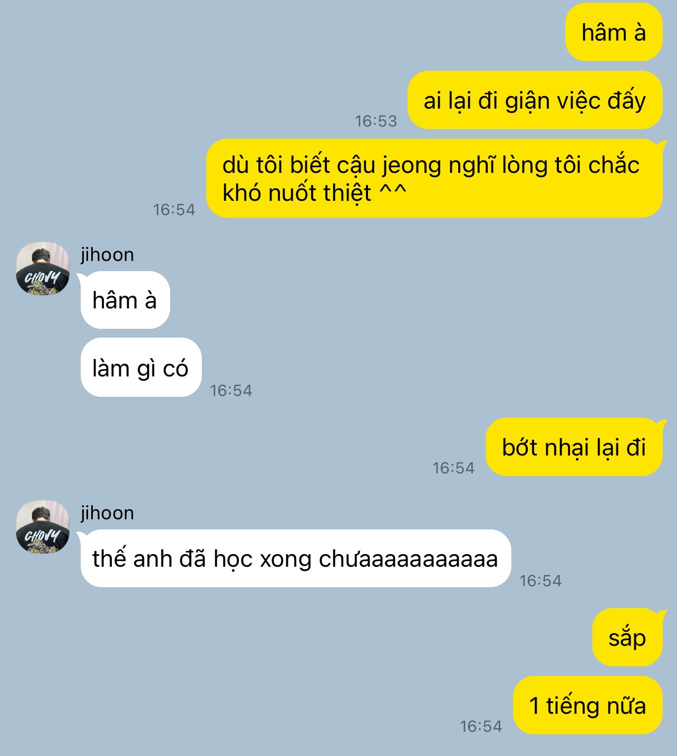Select the second jihoon sender name label
This screenshot has height=756, width=677.
108,513
